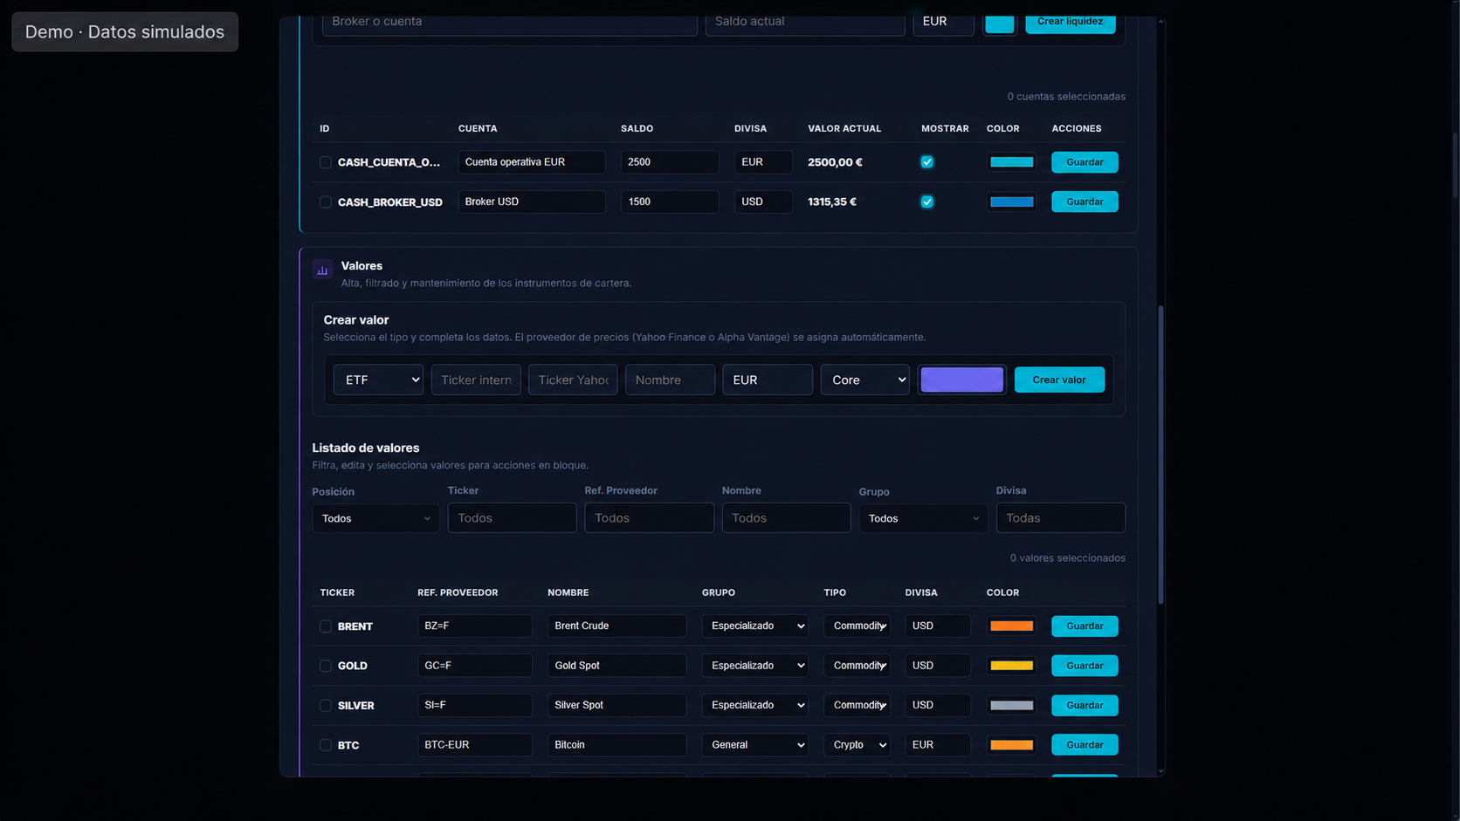Screen dimensions: 1460x821
Task: Change the BTC orange color swatch
Action: (x=1012, y=745)
